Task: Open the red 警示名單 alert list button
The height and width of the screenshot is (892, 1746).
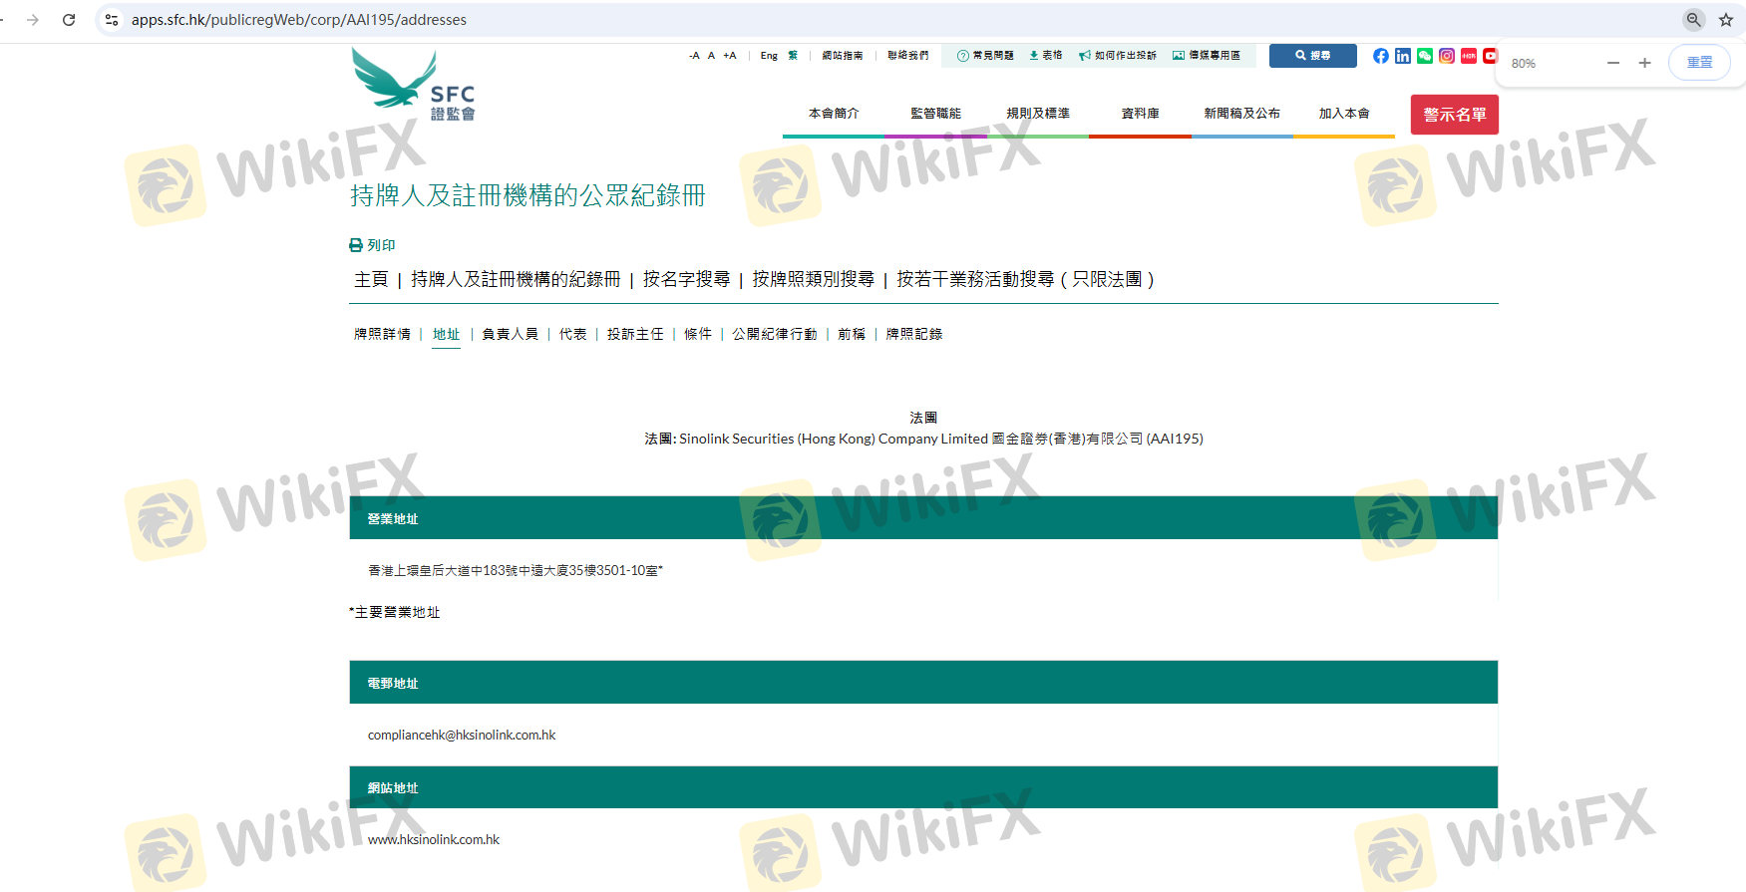Action: (1455, 115)
